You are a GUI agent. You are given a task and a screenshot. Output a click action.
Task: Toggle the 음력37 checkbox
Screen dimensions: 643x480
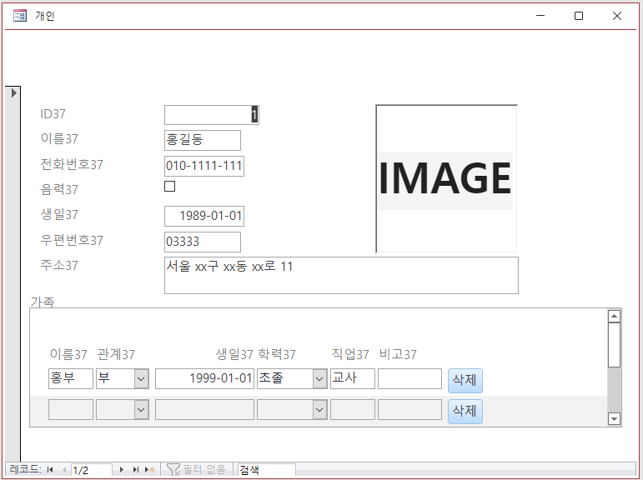click(169, 186)
